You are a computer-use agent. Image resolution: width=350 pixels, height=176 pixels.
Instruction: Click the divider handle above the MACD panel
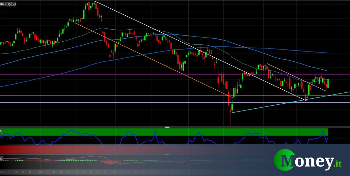167,155
